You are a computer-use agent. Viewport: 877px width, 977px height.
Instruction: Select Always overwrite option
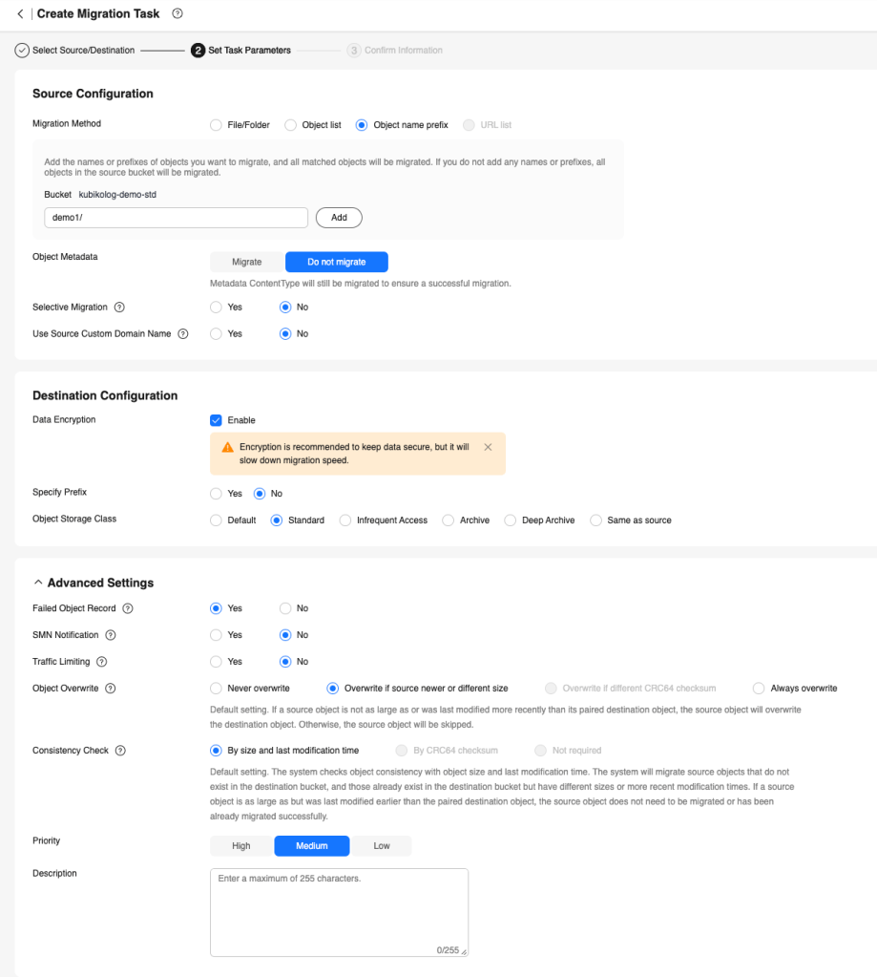tap(759, 689)
